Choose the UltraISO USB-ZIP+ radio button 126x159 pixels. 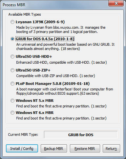[12, 70]
